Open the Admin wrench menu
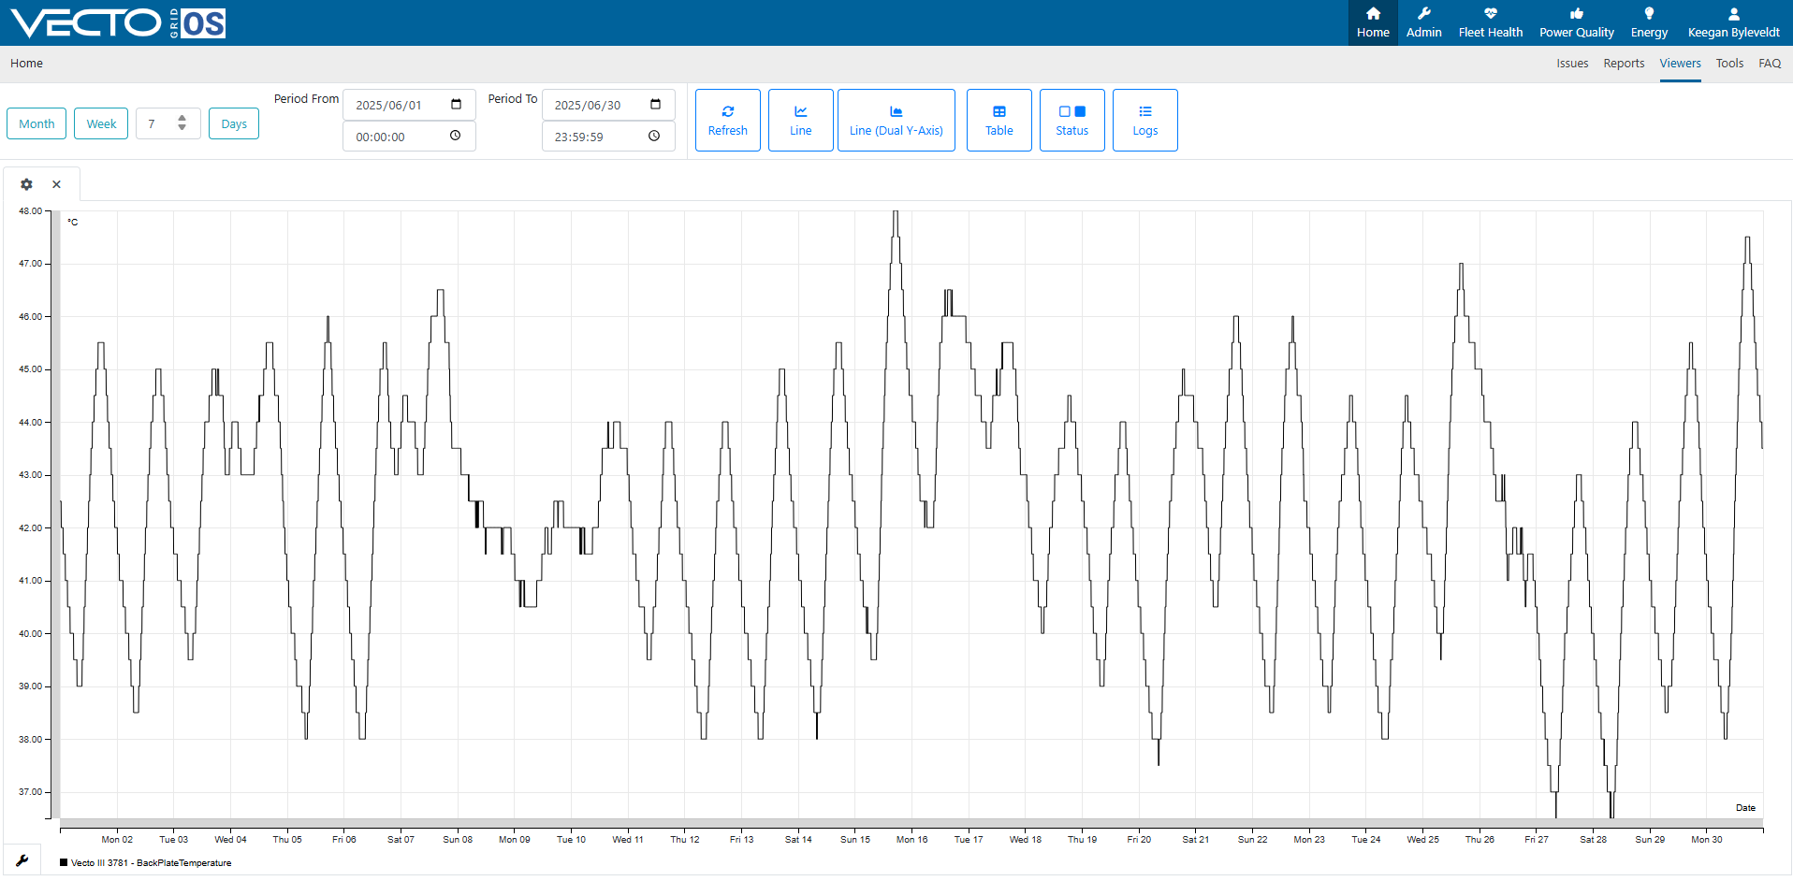 click(x=1423, y=22)
